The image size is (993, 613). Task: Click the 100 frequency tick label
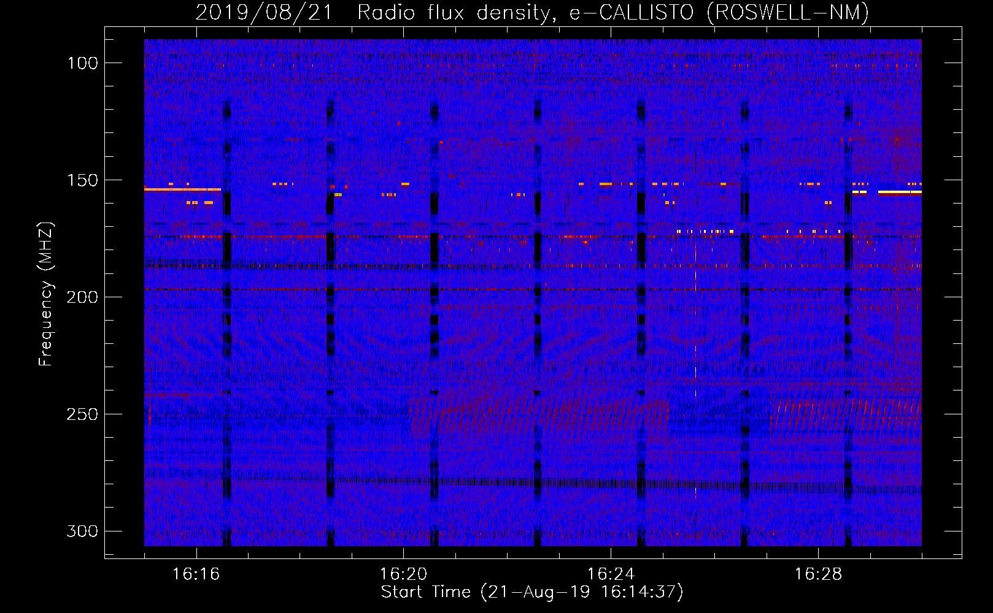tap(82, 63)
